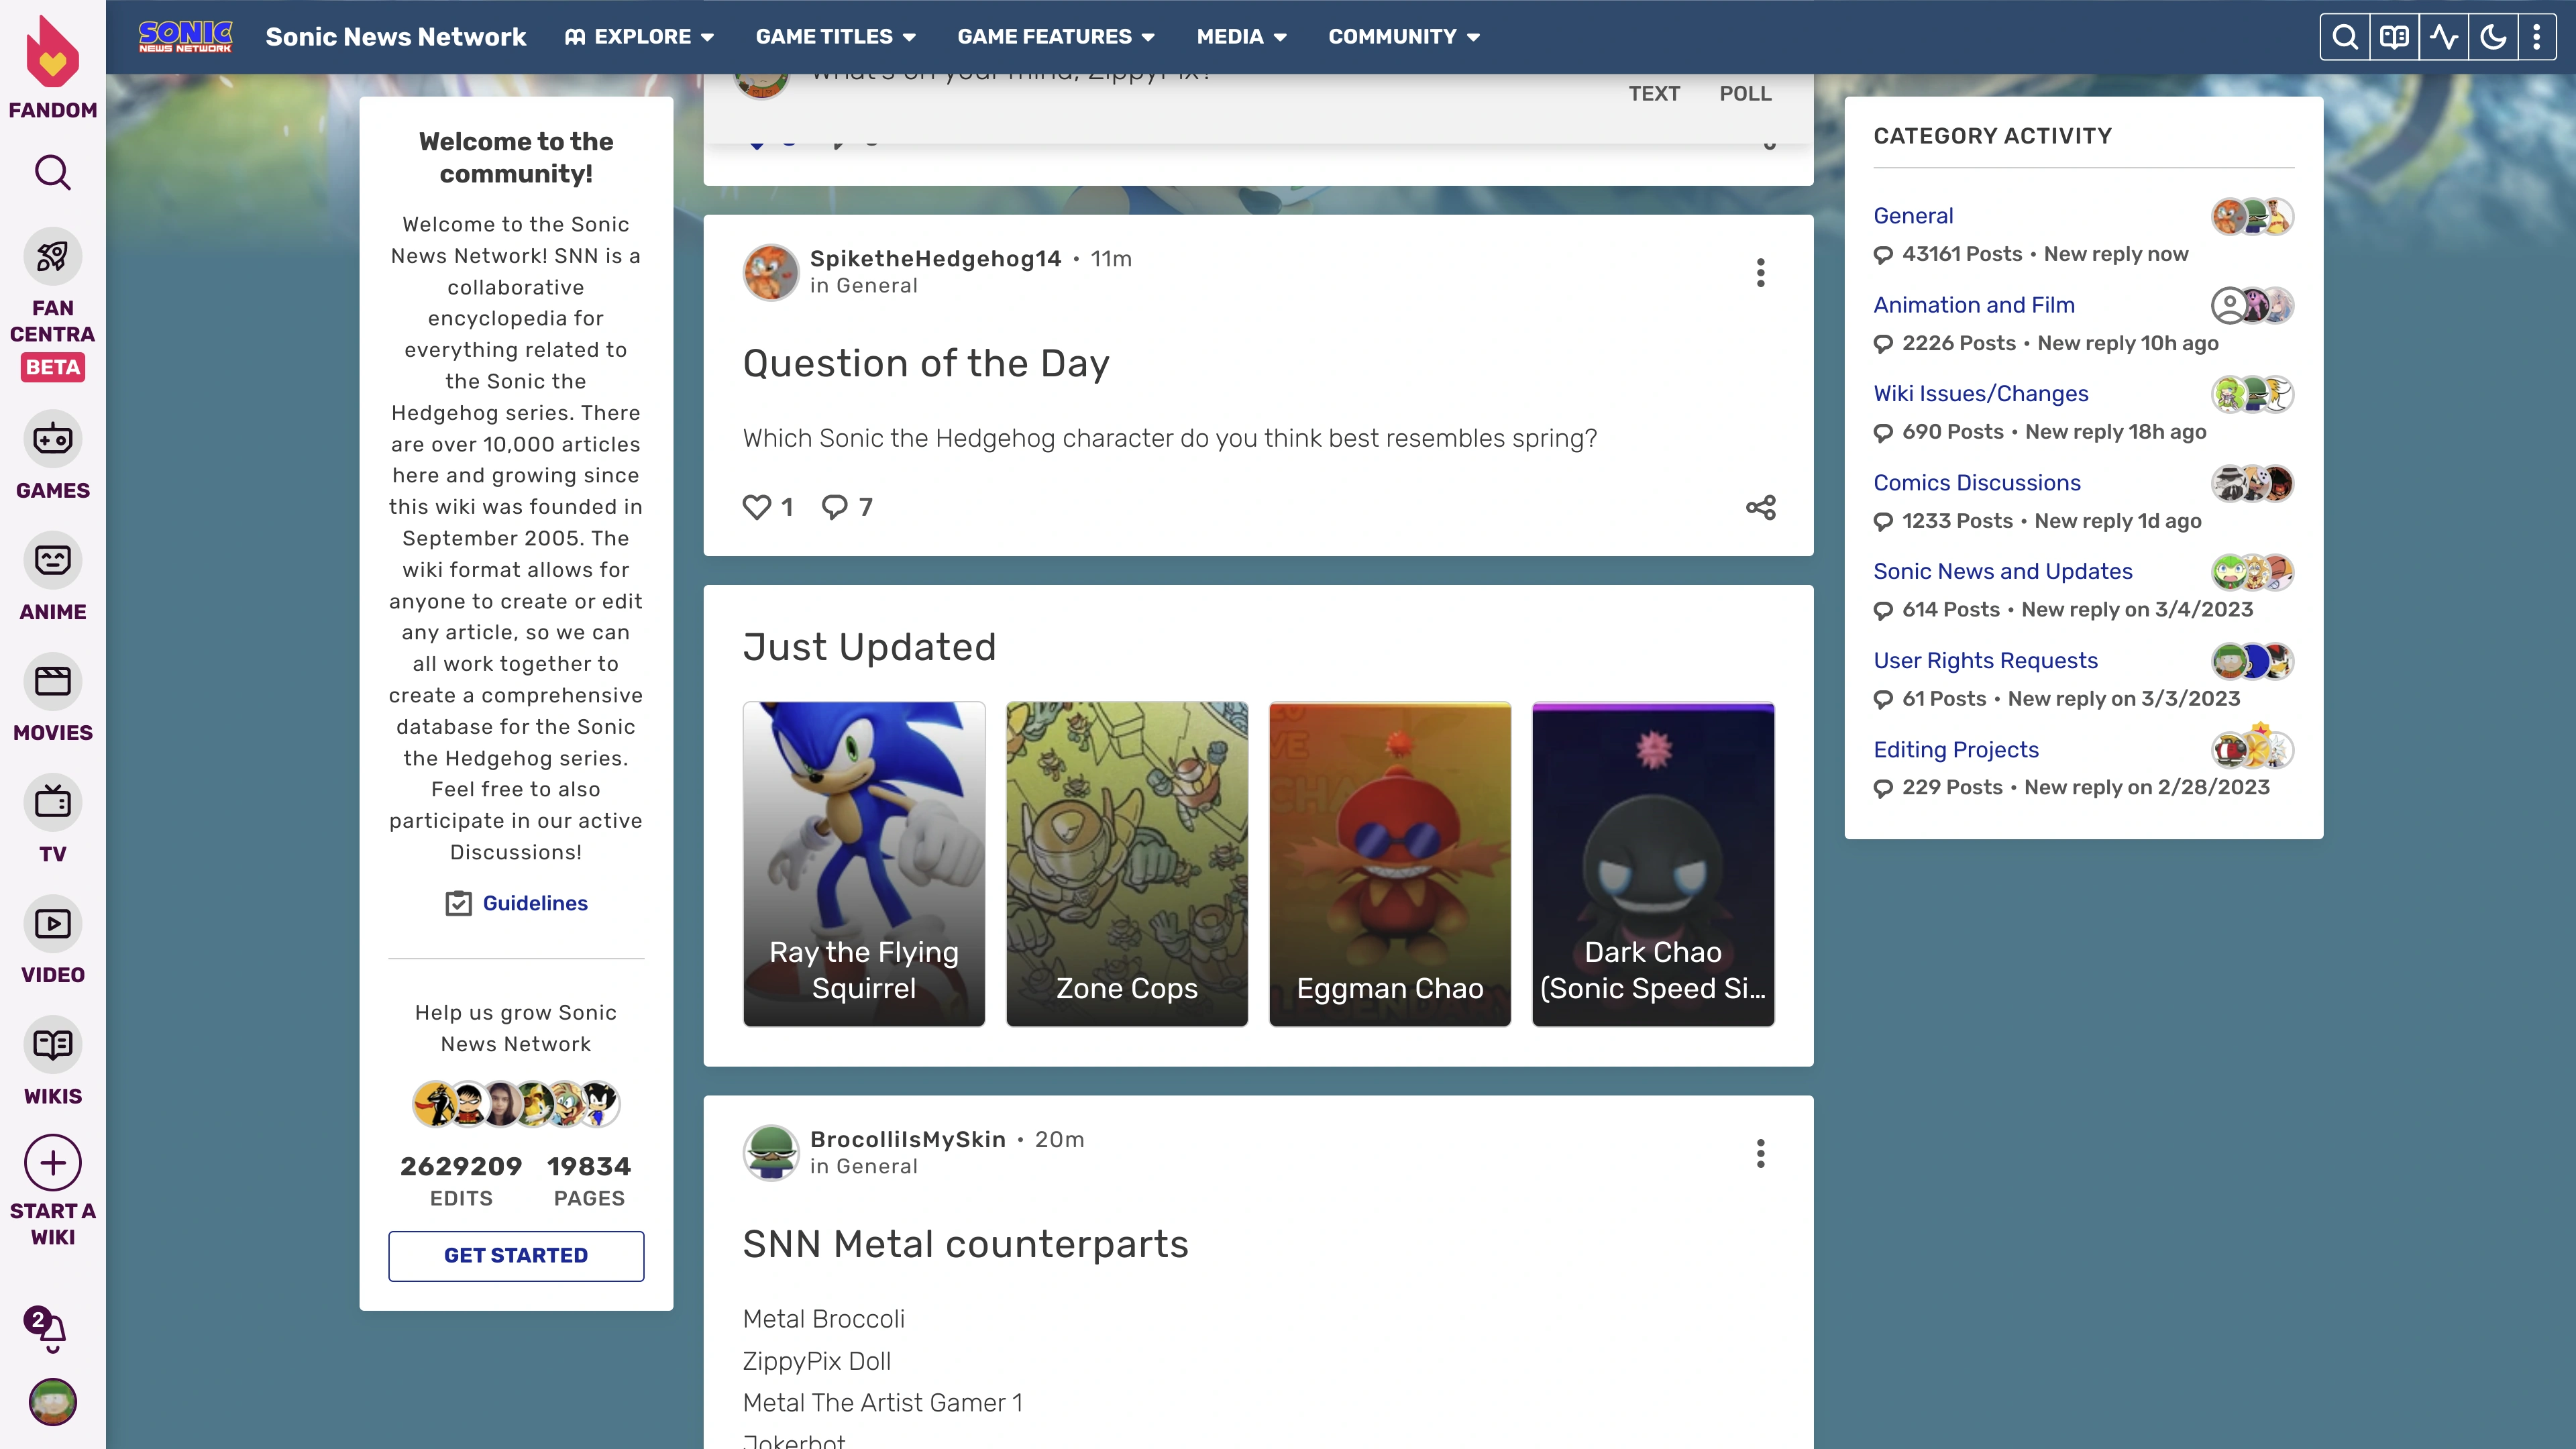Open the wiki activity pulse icon
Image resolution: width=2576 pixels, height=1449 pixels.
[x=2444, y=37]
